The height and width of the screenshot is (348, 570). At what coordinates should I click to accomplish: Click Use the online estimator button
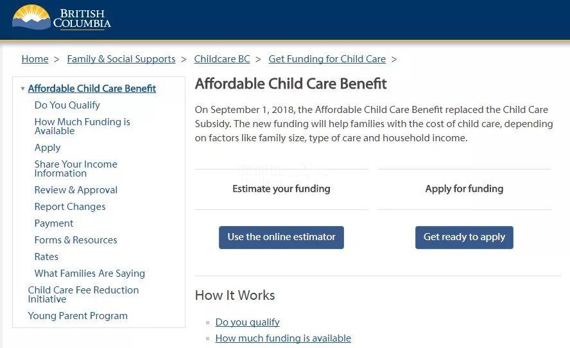point(281,238)
